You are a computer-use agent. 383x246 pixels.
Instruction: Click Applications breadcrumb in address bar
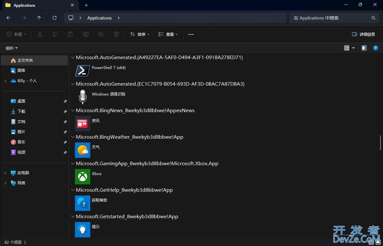(99, 18)
